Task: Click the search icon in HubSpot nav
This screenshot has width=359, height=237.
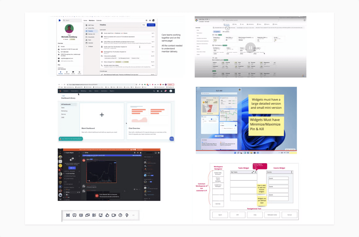Action: click(154, 91)
